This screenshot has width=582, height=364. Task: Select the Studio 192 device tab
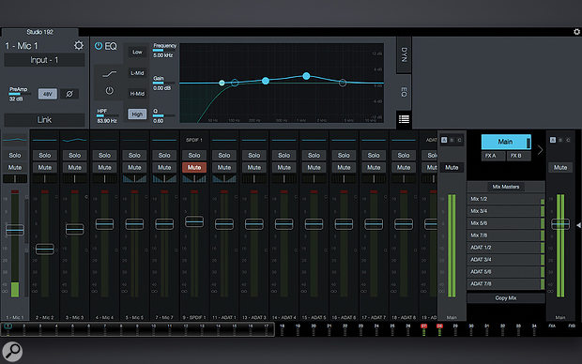[39, 32]
